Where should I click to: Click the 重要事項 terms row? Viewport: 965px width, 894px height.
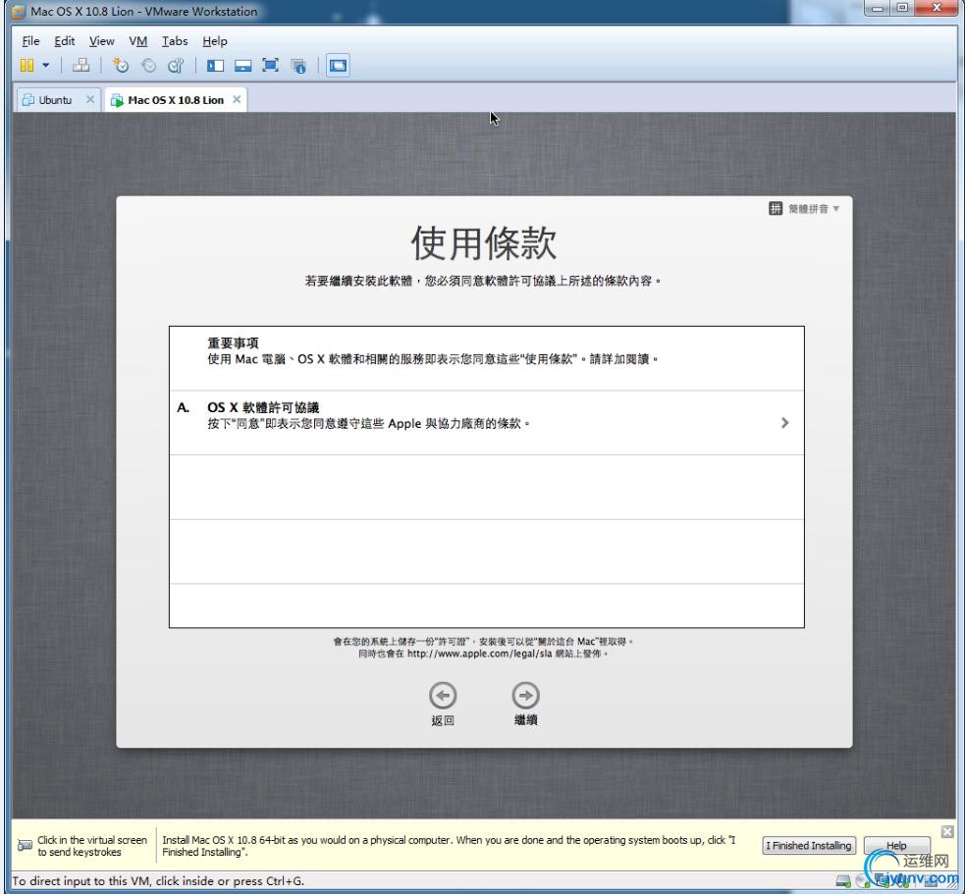(x=486, y=359)
